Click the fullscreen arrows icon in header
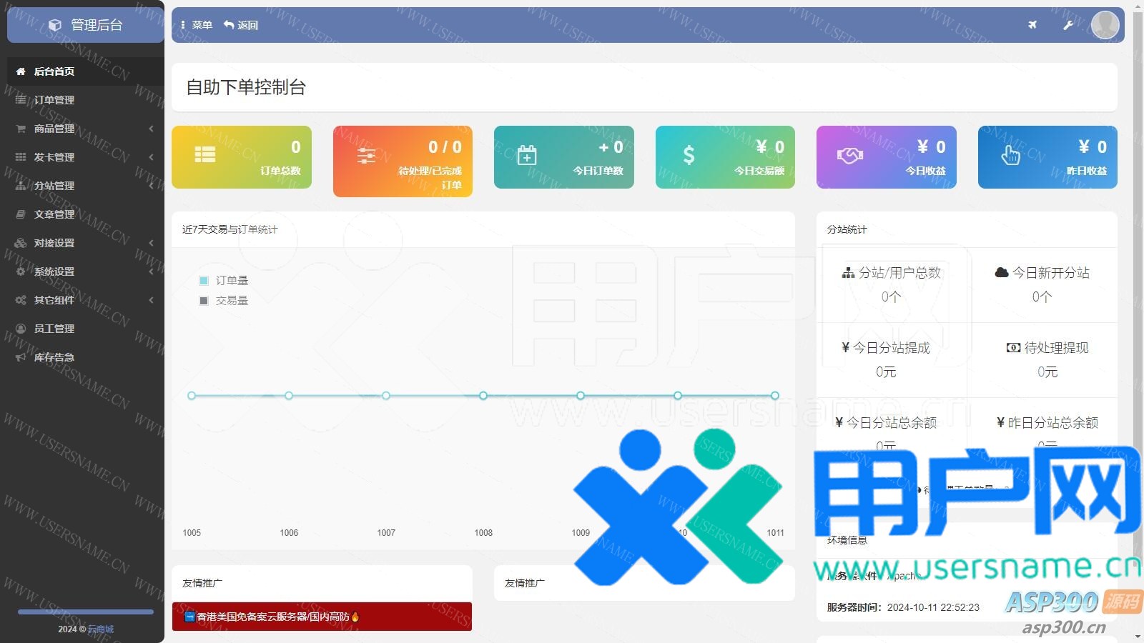 pos(1032,25)
